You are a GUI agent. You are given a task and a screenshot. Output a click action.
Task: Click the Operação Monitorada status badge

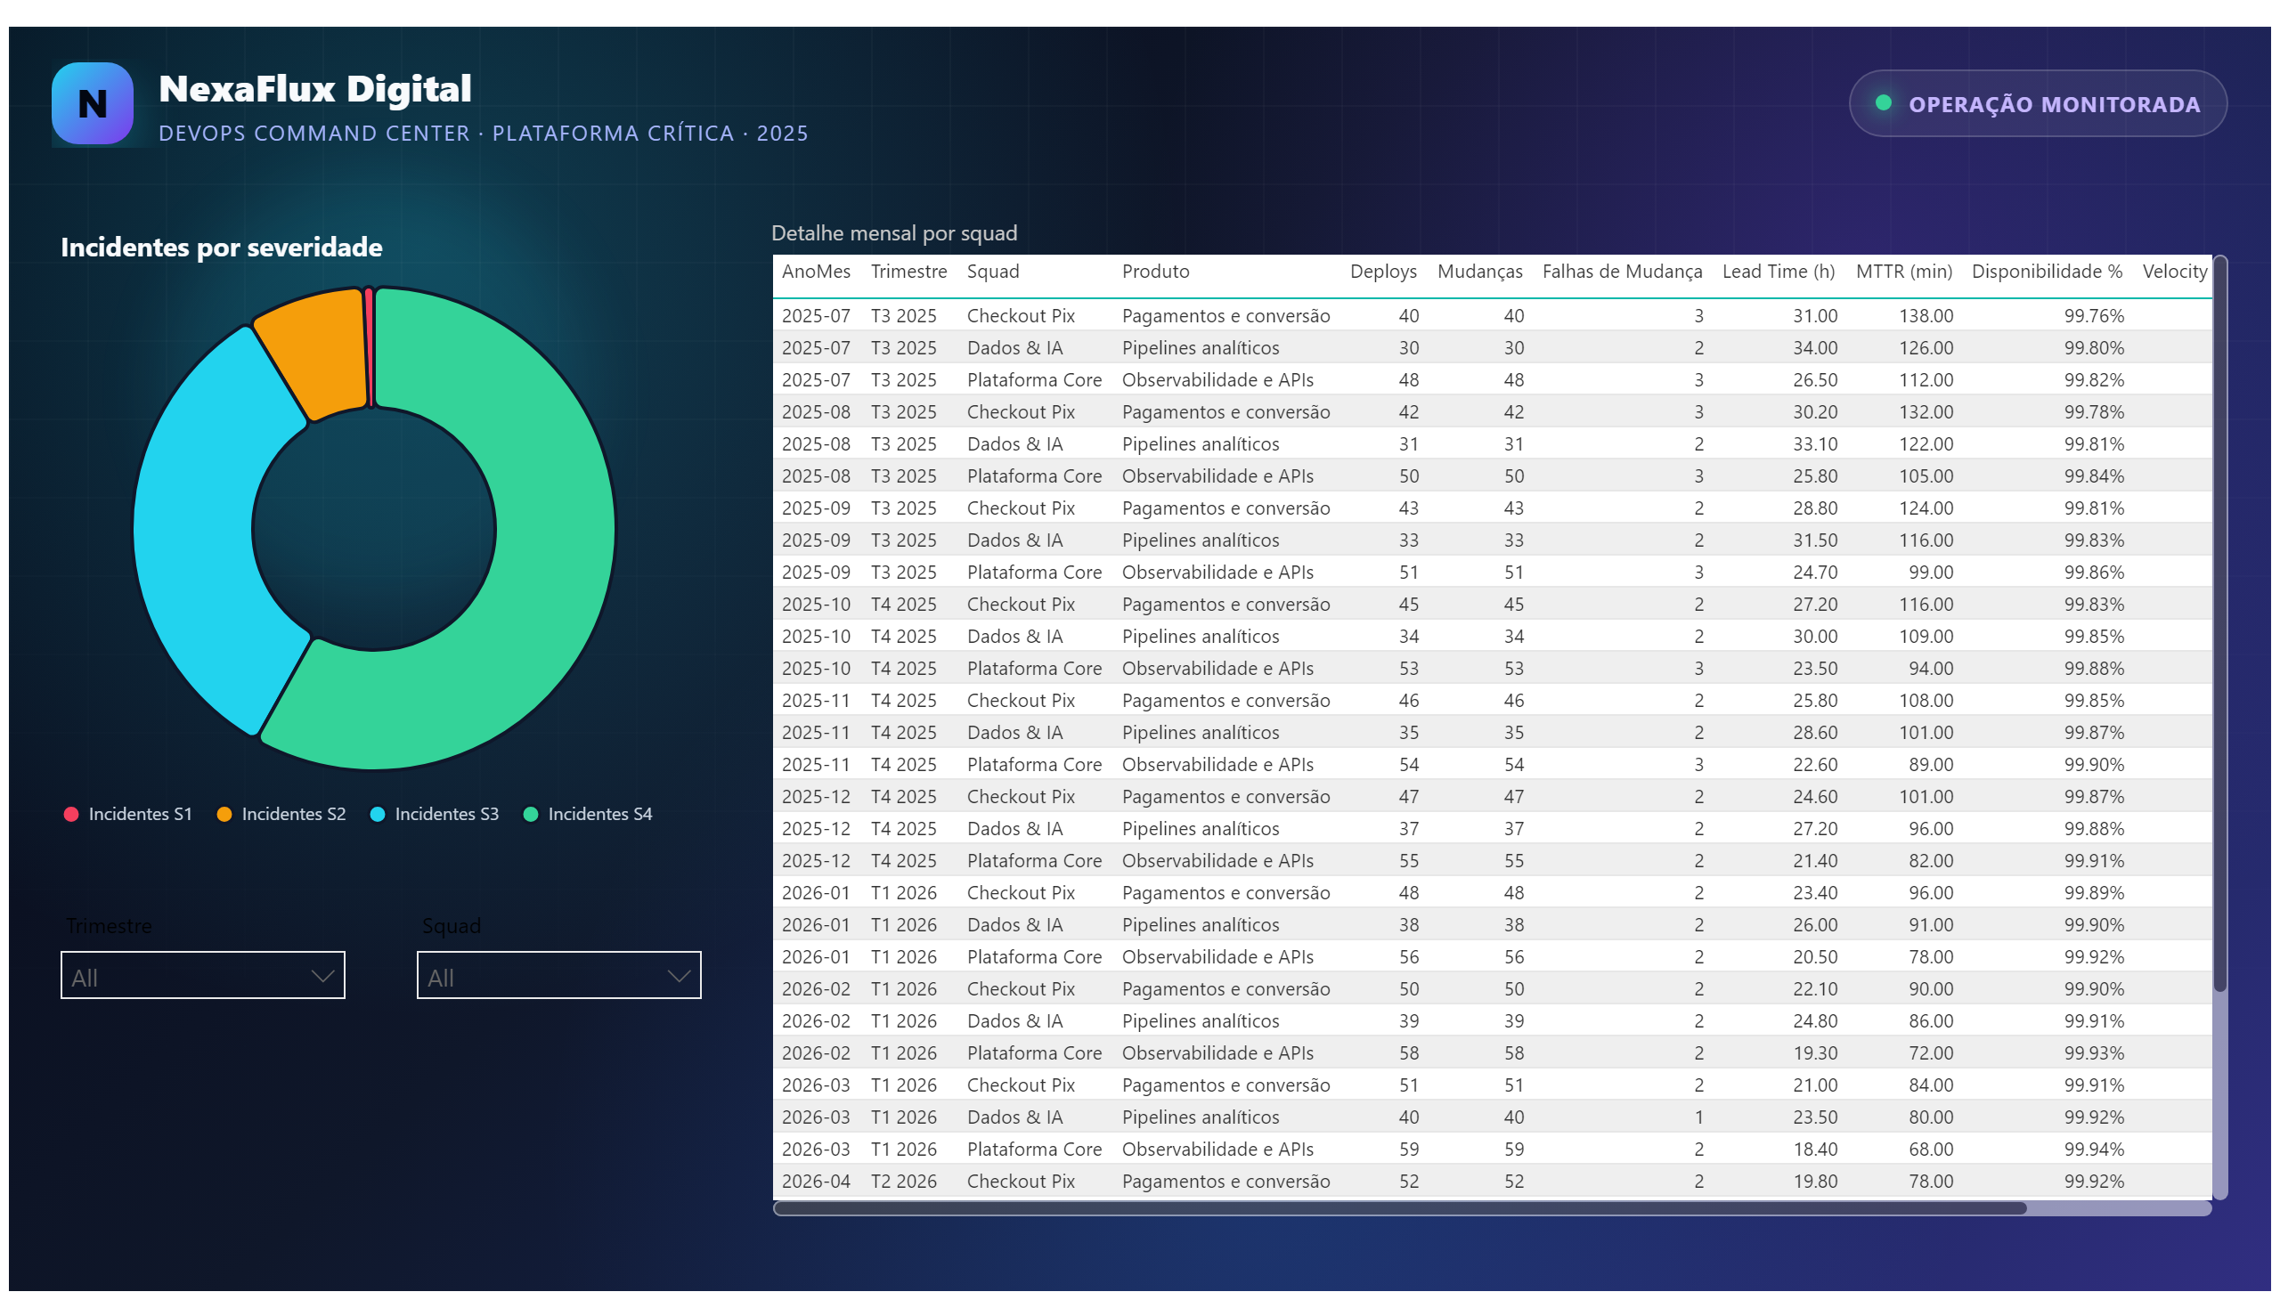tap(2037, 103)
